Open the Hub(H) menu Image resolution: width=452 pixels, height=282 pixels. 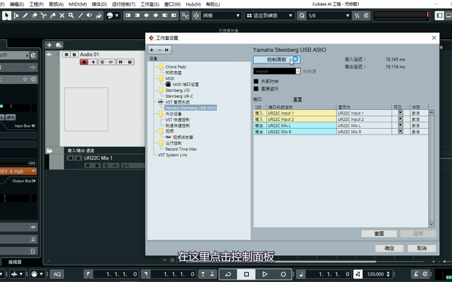pyautogui.click(x=193, y=4)
